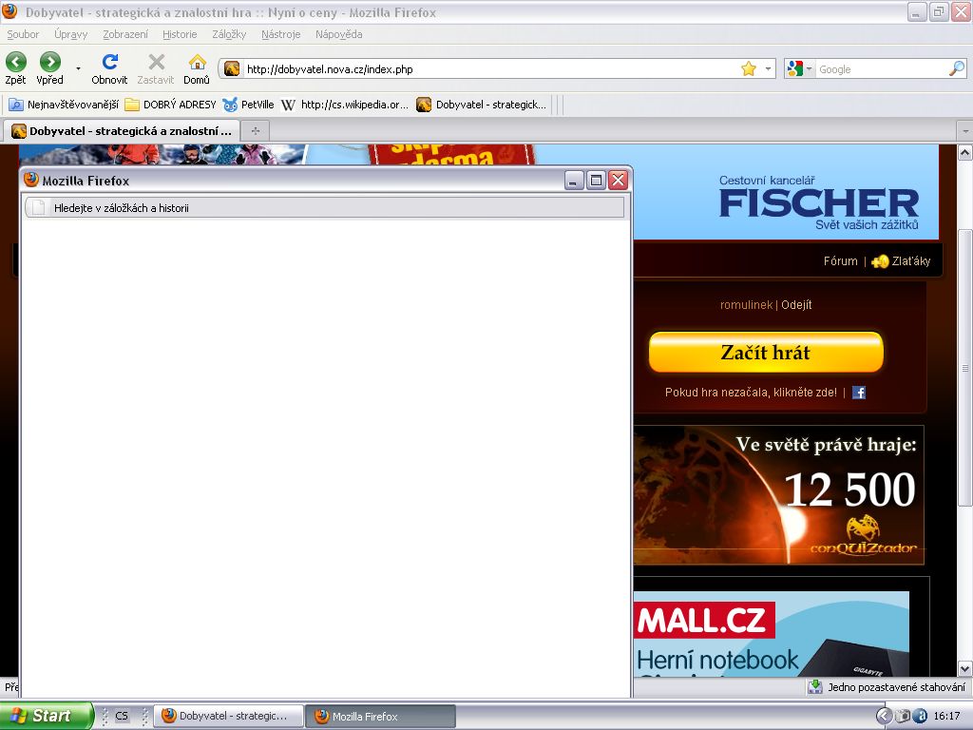Click the conQUIZtador players banner

[779, 494]
